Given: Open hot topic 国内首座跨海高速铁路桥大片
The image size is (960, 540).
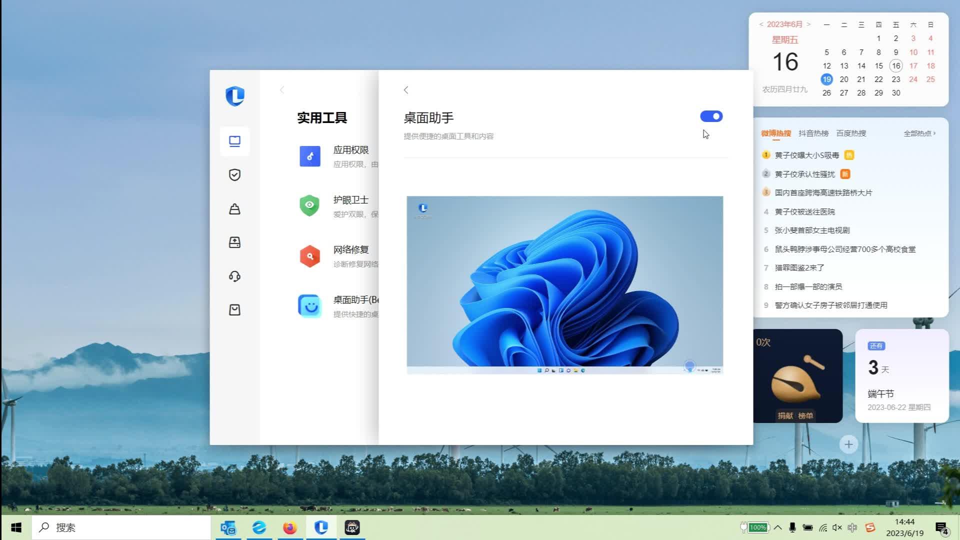Looking at the screenshot, I should click(823, 193).
